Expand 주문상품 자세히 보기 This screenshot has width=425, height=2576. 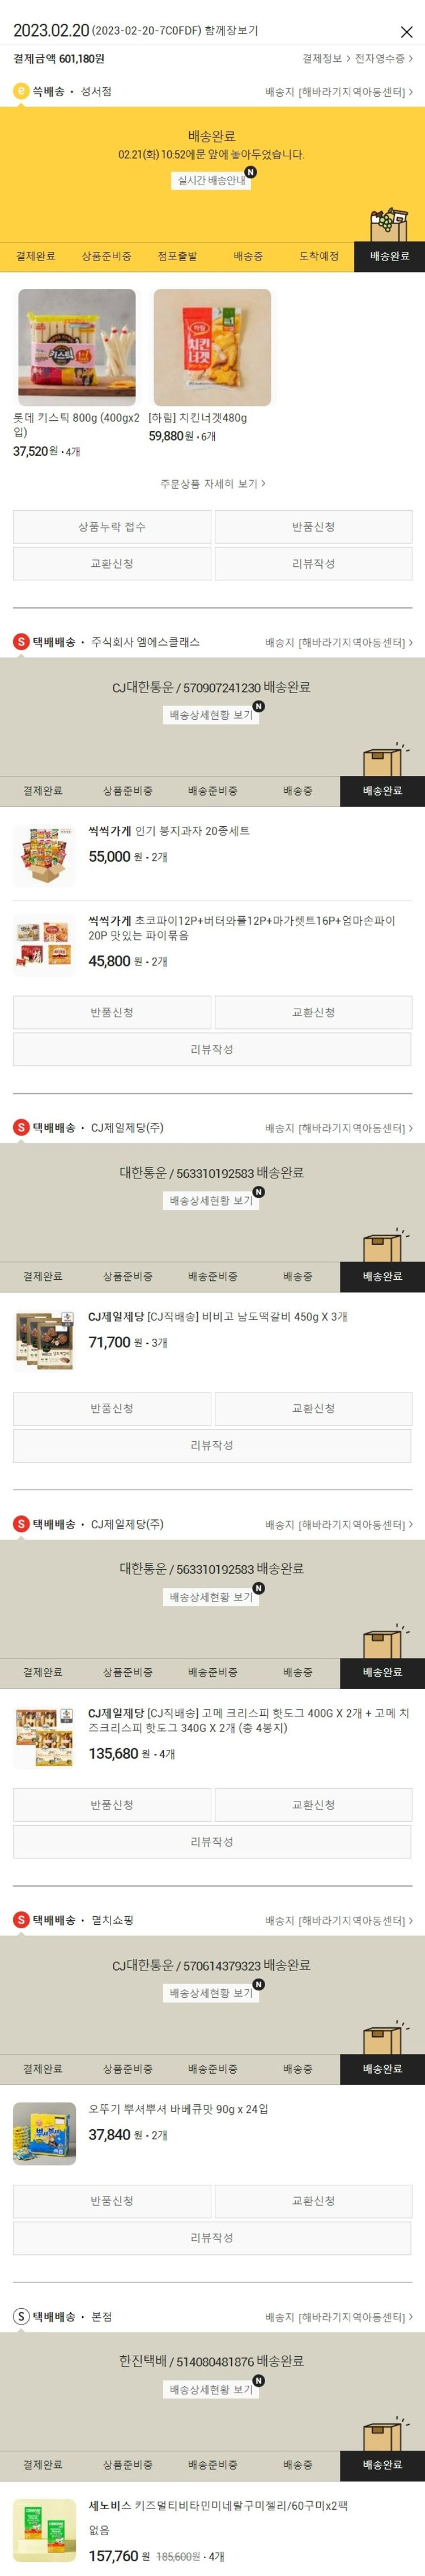[x=212, y=484]
